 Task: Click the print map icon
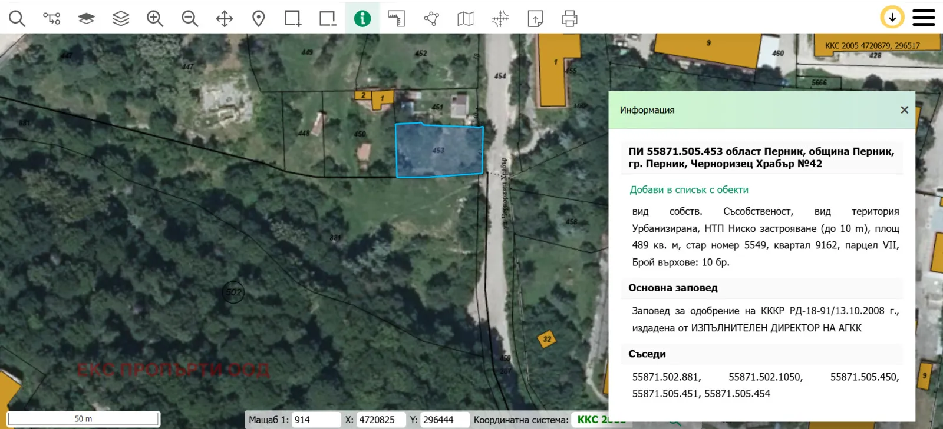pos(569,18)
